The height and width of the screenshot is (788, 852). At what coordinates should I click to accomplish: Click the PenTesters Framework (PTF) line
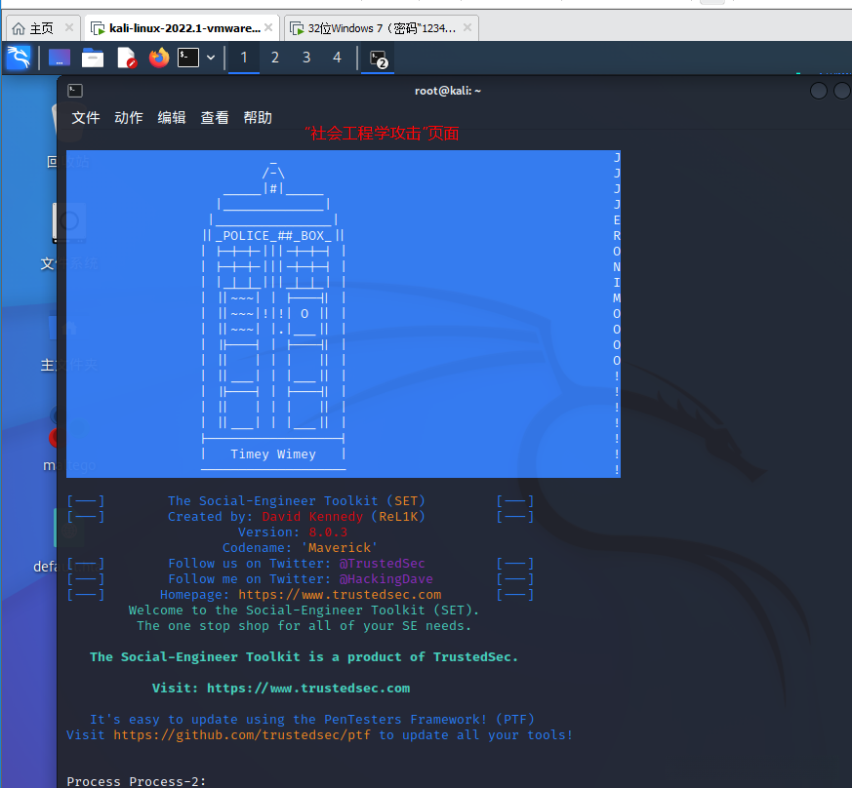coord(312,719)
